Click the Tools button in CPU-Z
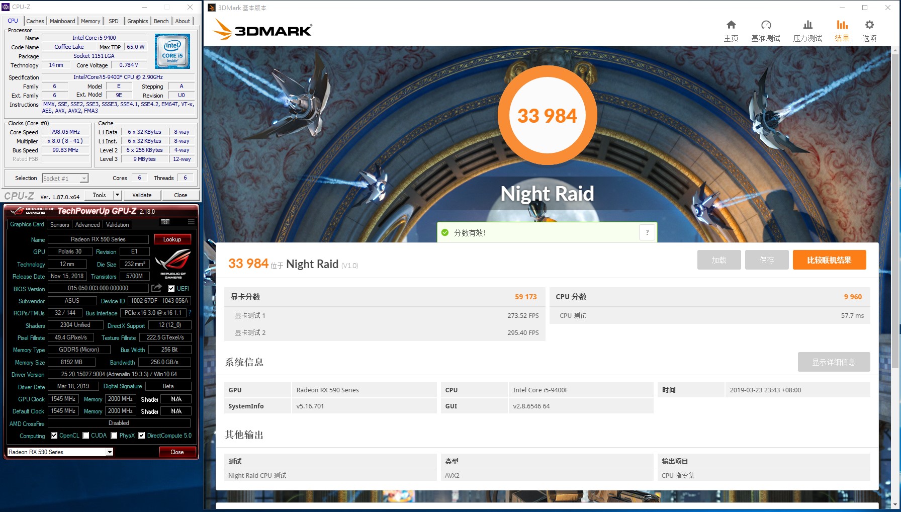This screenshot has width=901, height=512. [99, 195]
